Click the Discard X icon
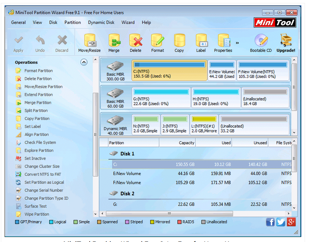 click(x=62, y=40)
